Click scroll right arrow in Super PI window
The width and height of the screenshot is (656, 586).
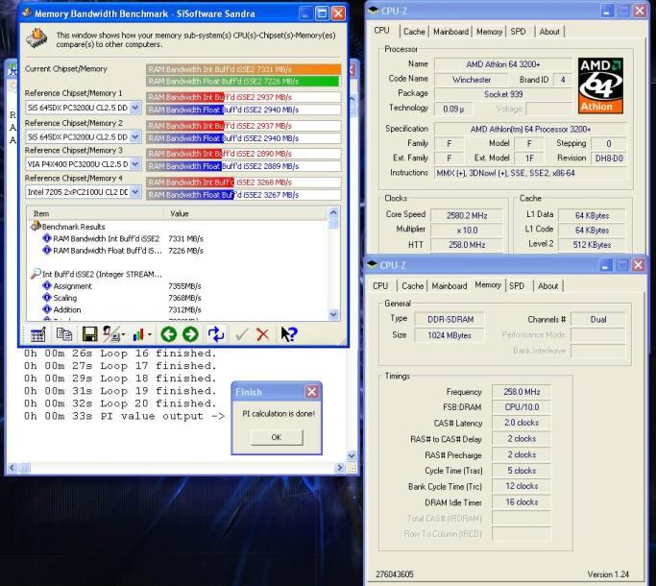tap(340, 468)
